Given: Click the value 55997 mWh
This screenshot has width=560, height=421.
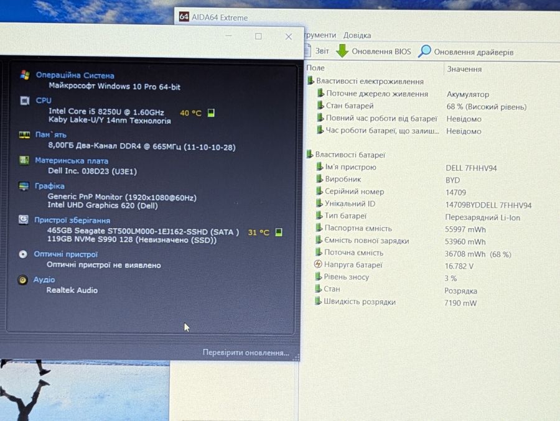Looking at the screenshot, I should [x=465, y=229].
